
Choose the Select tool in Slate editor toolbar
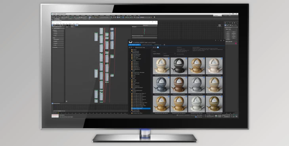(x=52, y=25)
